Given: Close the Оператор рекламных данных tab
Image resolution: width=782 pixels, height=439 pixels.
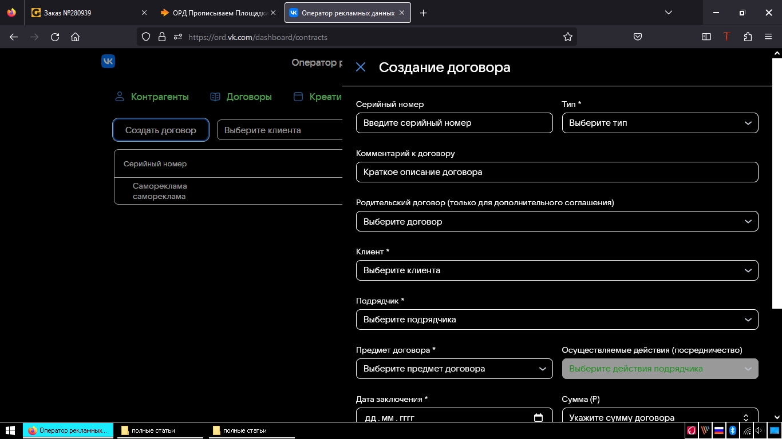Looking at the screenshot, I should point(402,13).
